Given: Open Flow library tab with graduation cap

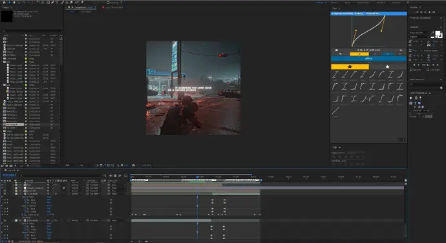Looking at the screenshot, I should click(350, 67).
